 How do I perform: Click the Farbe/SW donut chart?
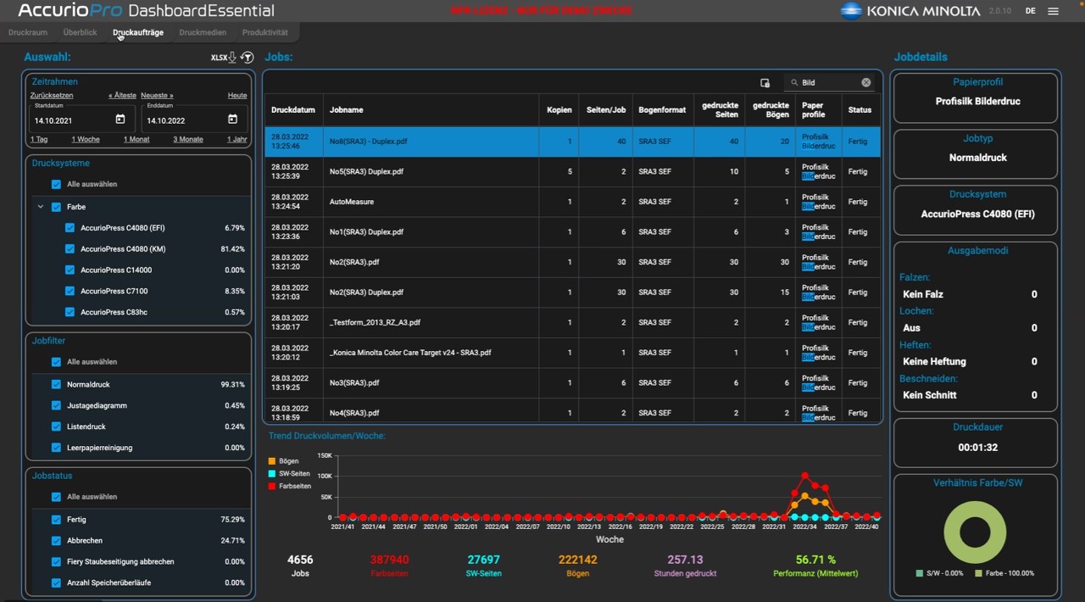[975, 532]
